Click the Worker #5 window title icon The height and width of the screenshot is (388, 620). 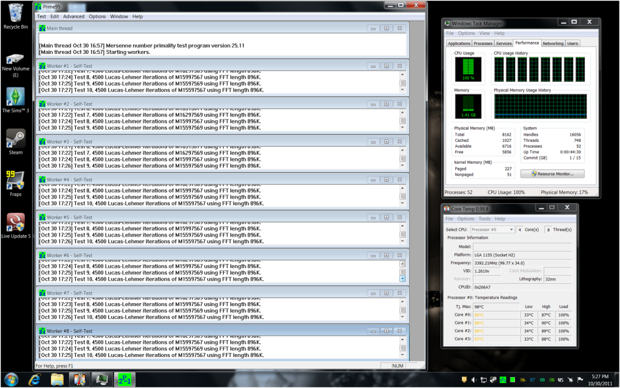[42, 218]
